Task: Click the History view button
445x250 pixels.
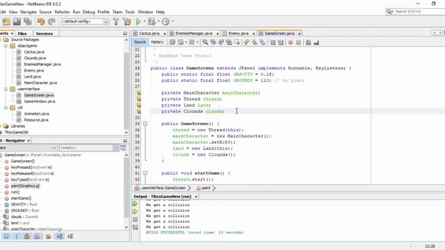Action: coord(157,42)
